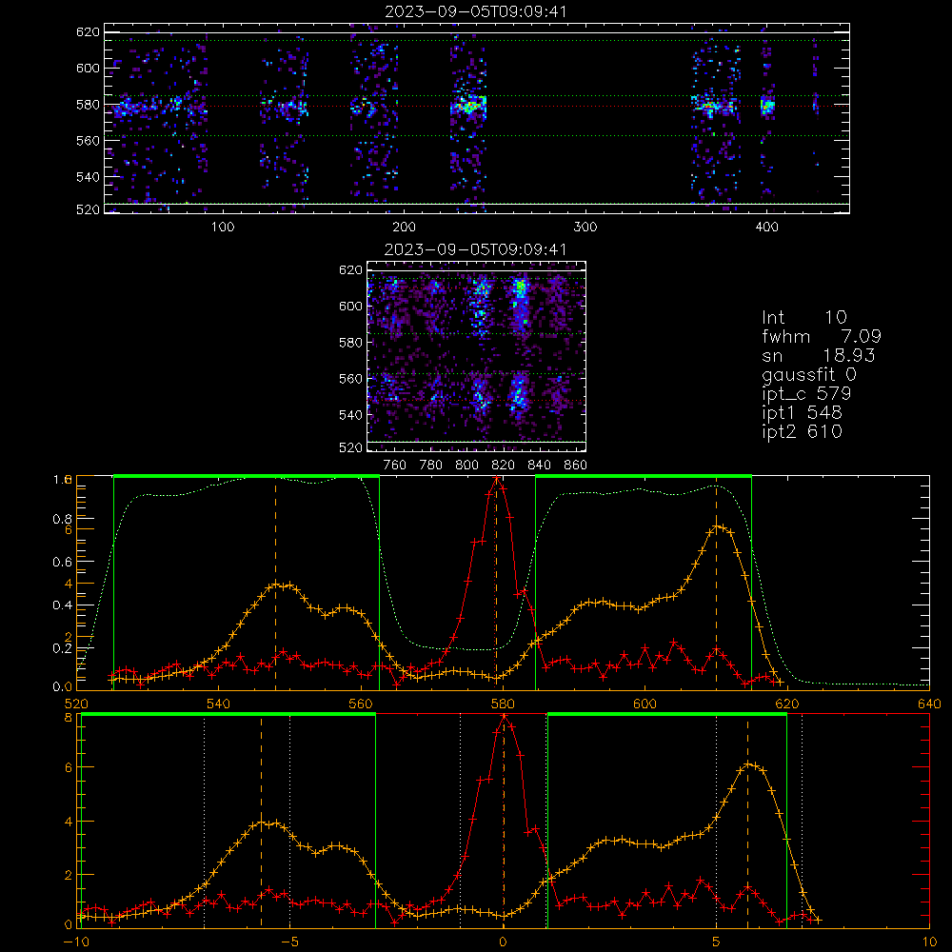Click the 820 label on the middle image x-axis

tap(503, 466)
